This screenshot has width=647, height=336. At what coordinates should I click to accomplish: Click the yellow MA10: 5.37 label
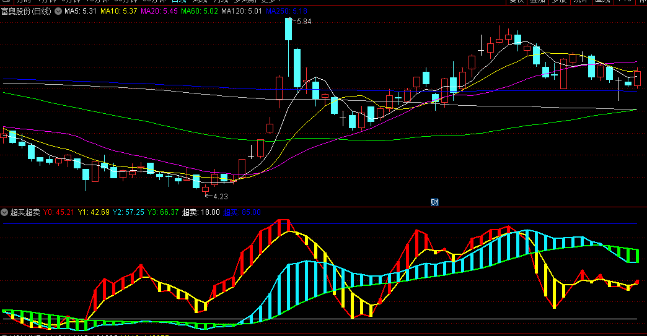(118, 11)
